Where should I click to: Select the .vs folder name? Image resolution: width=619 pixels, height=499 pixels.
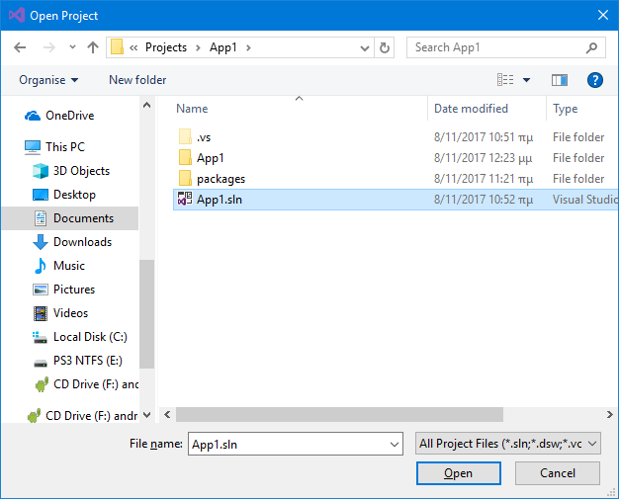pos(204,137)
